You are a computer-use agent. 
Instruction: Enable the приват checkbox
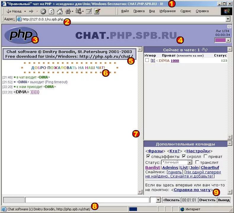click(x=206, y=156)
